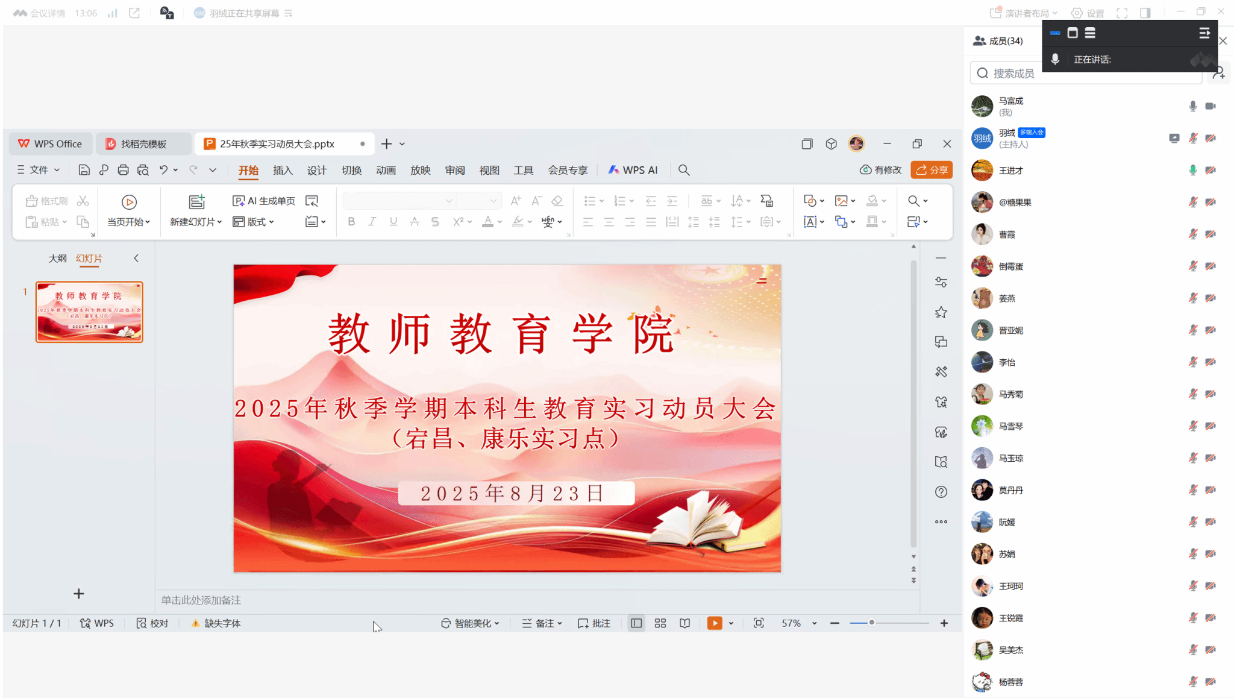The height and width of the screenshot is (698, 1234).
Task: Toggle mute microphone for 王进才
Action: pyautogui.click(x=1192, y=171)
